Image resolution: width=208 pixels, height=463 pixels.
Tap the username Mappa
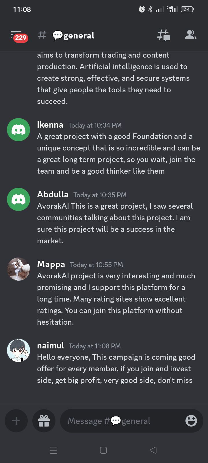coord(51,264)
